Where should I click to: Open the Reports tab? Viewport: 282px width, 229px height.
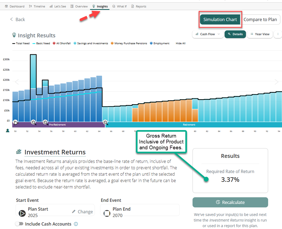(x=139, y=6)
